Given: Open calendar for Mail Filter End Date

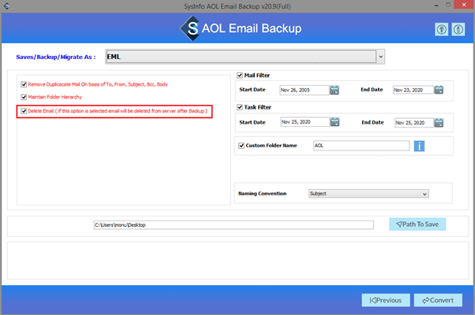Looking at the screenshot, I should tap(439, 90).
